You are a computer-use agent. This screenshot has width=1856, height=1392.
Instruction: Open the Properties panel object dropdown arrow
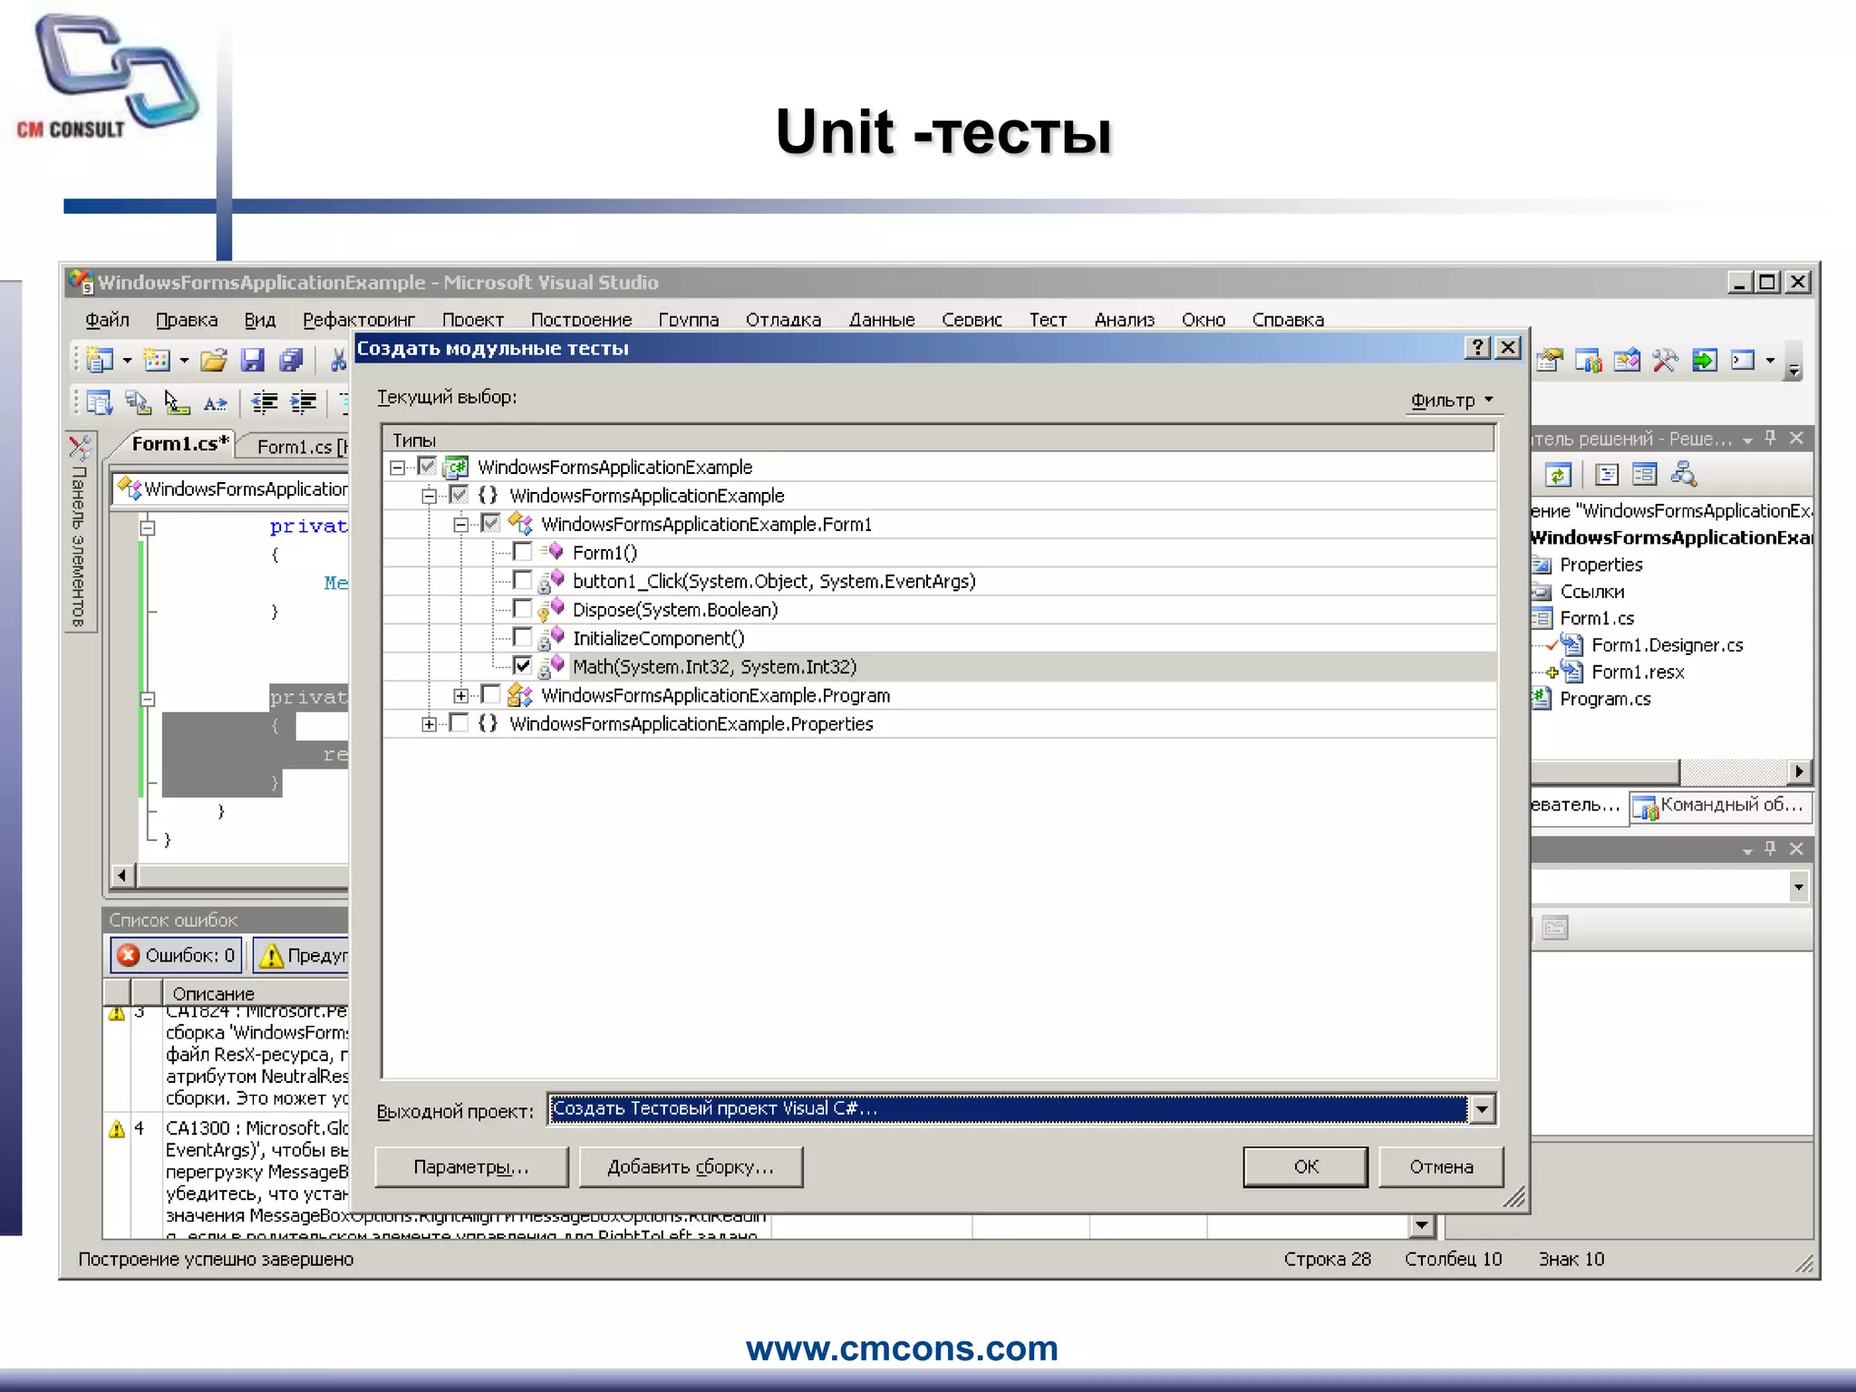tap(1798, 885)
